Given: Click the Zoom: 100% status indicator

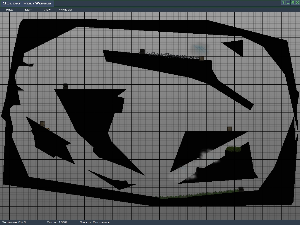Looking at the screenshot, I should 57,222.
